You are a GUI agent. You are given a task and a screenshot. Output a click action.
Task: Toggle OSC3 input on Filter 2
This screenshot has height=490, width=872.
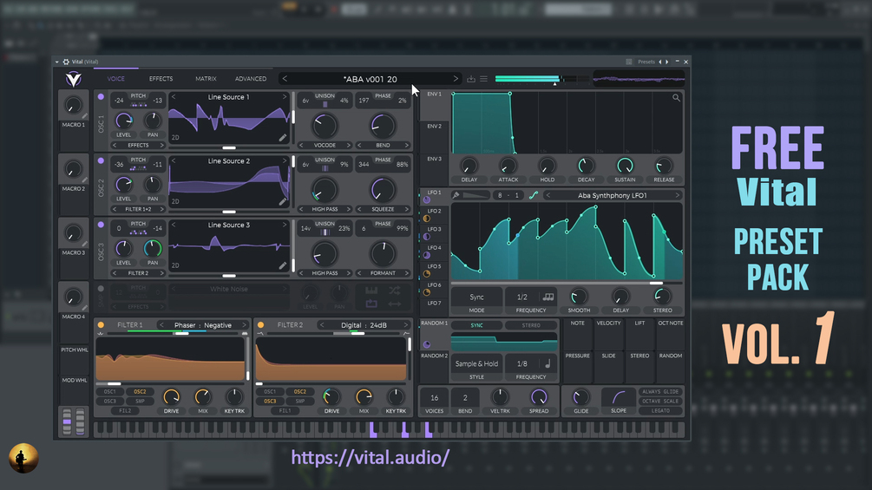click(270, 402)
